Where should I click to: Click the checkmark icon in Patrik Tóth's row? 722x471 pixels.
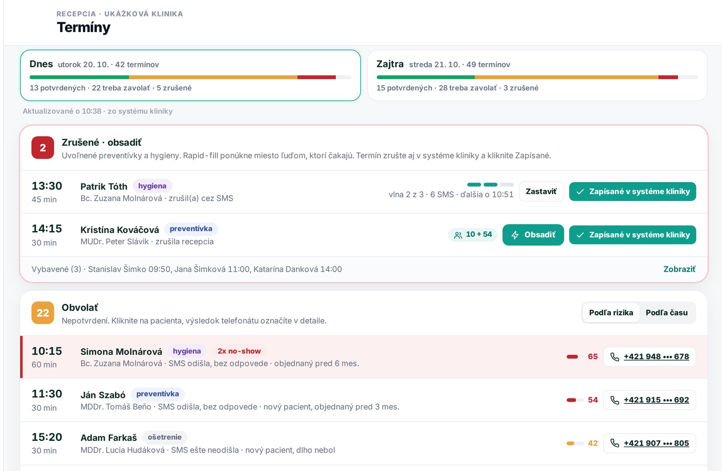(x=580, y=192)
